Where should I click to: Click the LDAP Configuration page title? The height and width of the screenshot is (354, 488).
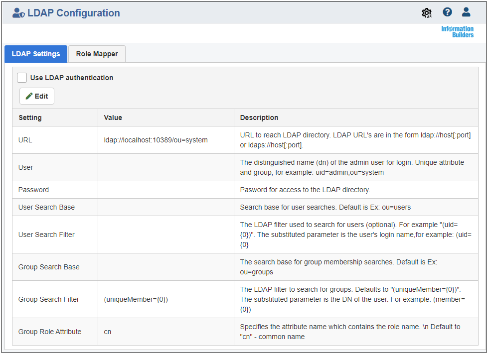click(x=74, y=13)
